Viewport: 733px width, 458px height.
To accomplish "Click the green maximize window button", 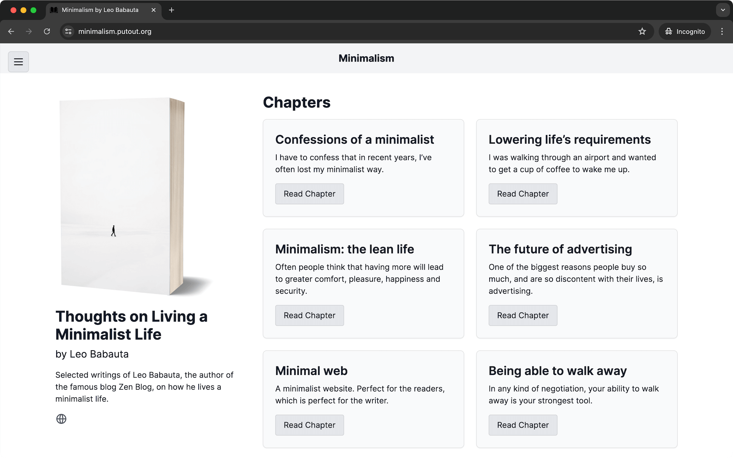I will 33,10.
